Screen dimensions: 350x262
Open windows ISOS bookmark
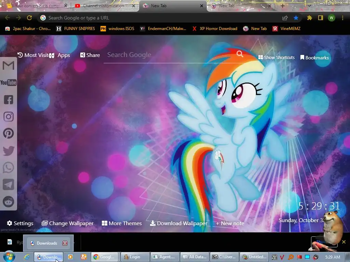(x=118, y=29)
